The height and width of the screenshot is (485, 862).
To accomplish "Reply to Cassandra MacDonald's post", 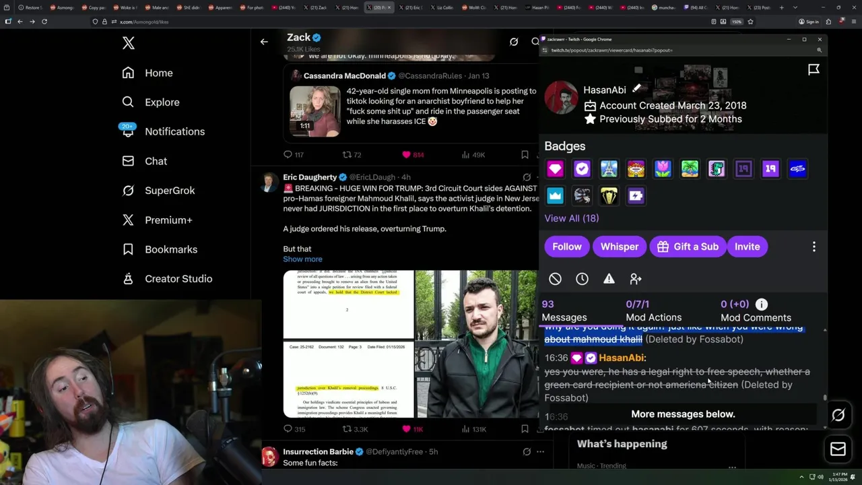I will (x=294, y=155).
